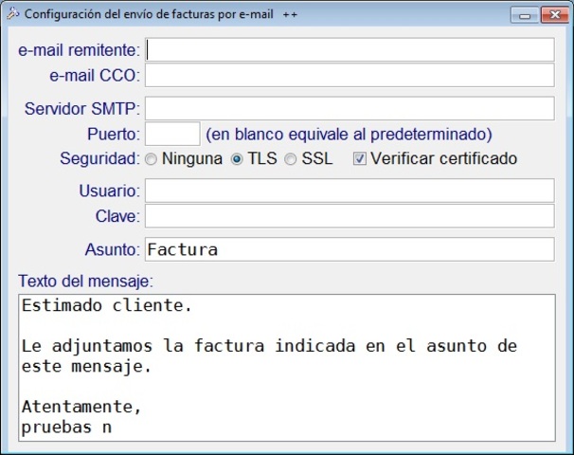Click the predeterminado port hint text
574x455 pixels.
pyautogui.click(x=349, y=134)
